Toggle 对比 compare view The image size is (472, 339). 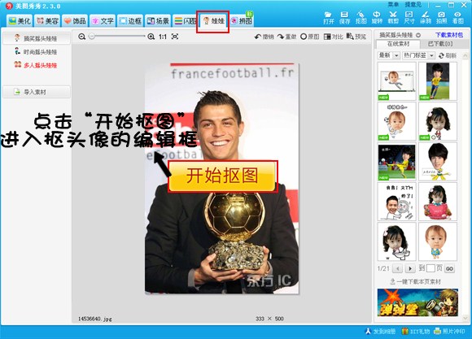pos(333,37)
